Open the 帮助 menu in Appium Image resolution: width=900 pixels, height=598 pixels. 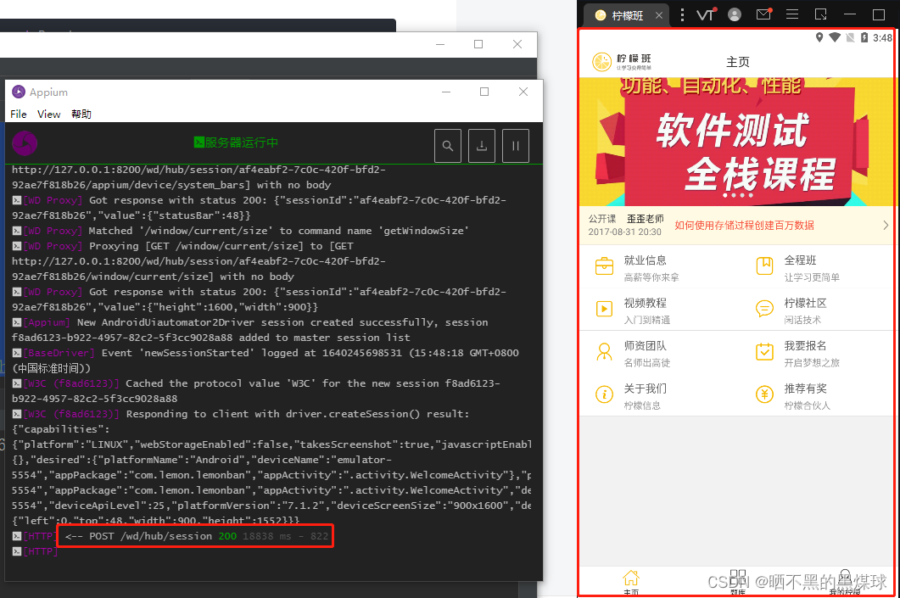coord(81,115)
